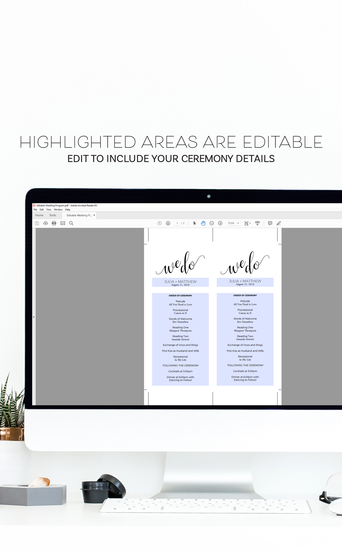Open the search magnifier tool
This screenshot has height=551, width=342.
click(x=71, y=223)
